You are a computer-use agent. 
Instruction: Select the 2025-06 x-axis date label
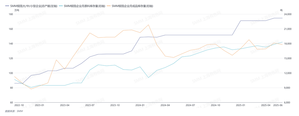click(278, 105)
